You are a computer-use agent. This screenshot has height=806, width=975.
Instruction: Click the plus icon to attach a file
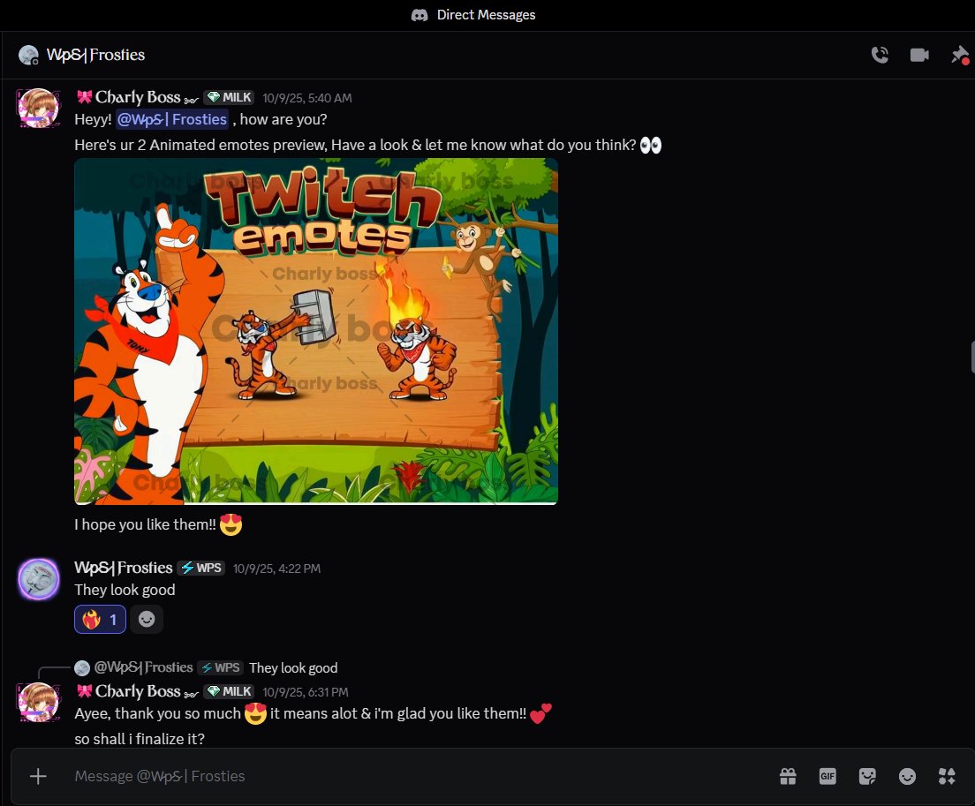38,776
